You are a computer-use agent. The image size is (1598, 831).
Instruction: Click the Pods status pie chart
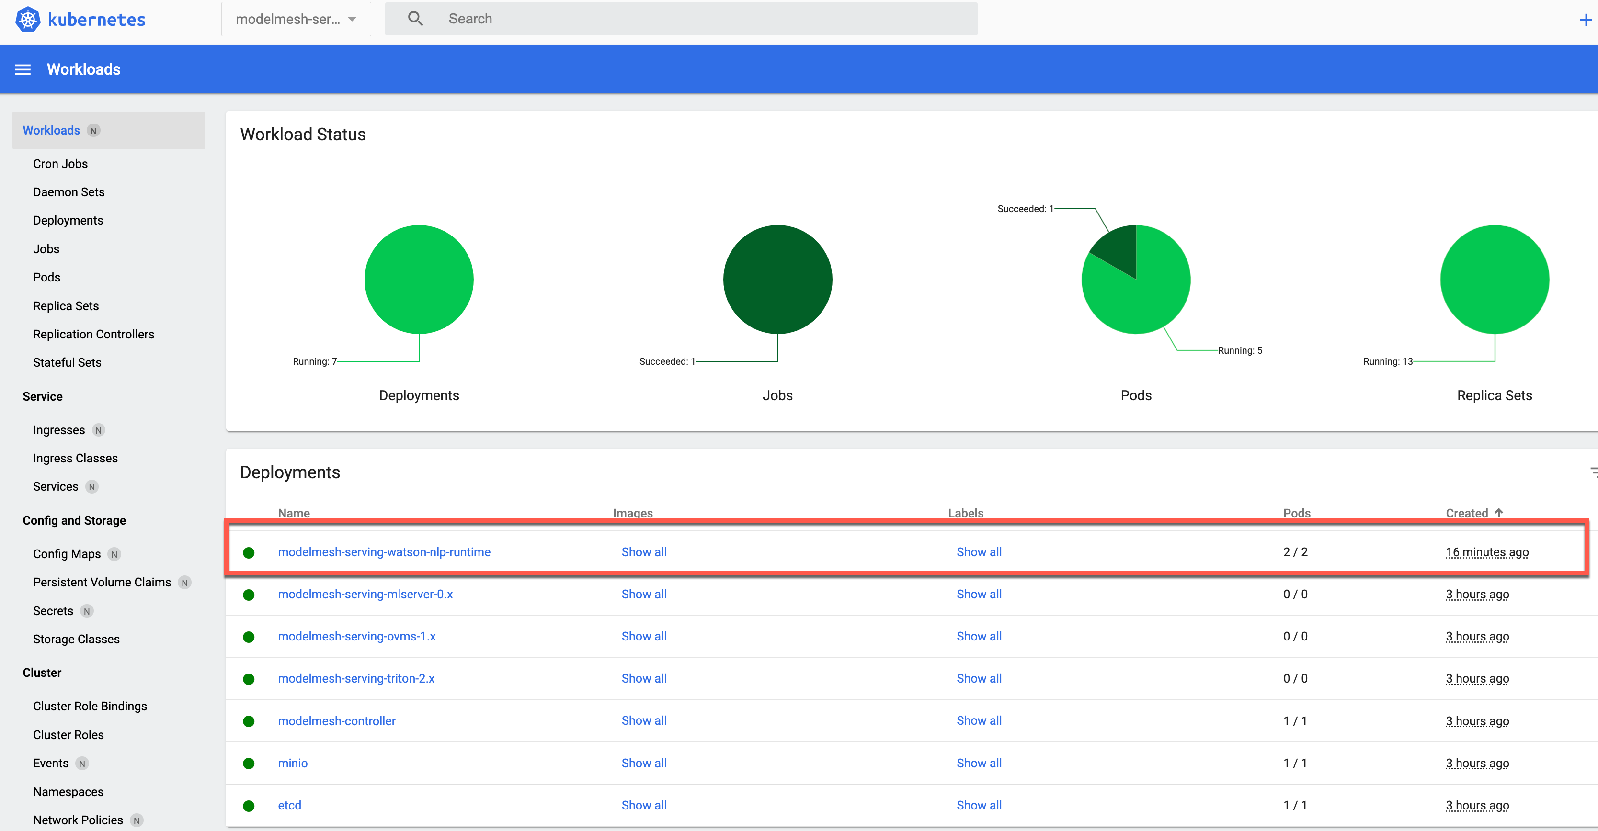[x=1136, y=280]
